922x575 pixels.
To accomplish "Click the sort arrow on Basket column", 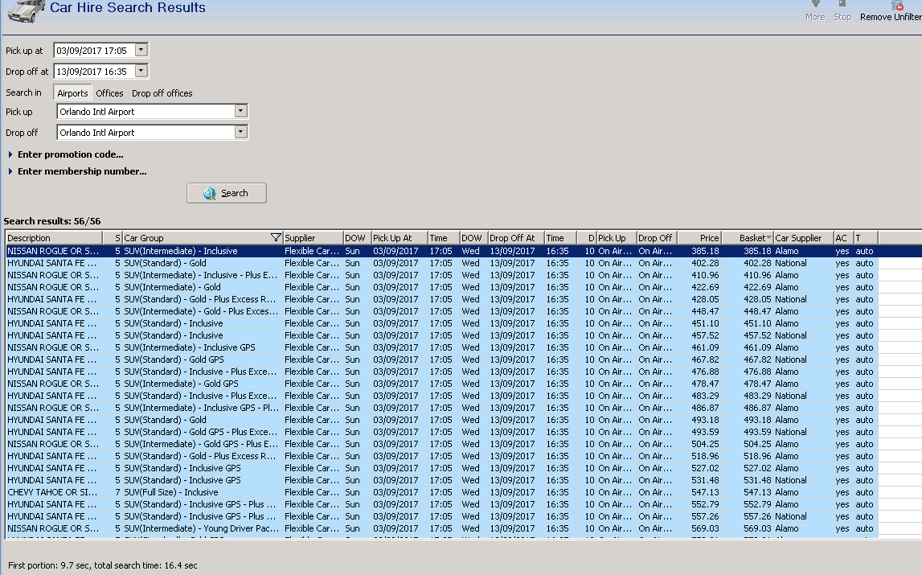I will pyautogui.click(x=769, y=238).
